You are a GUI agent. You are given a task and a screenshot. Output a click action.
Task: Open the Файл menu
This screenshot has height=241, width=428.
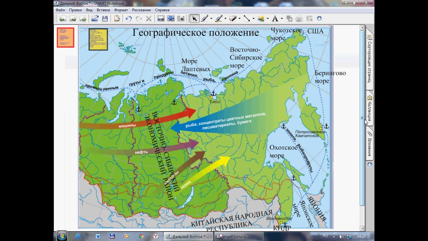coord(60,10)
